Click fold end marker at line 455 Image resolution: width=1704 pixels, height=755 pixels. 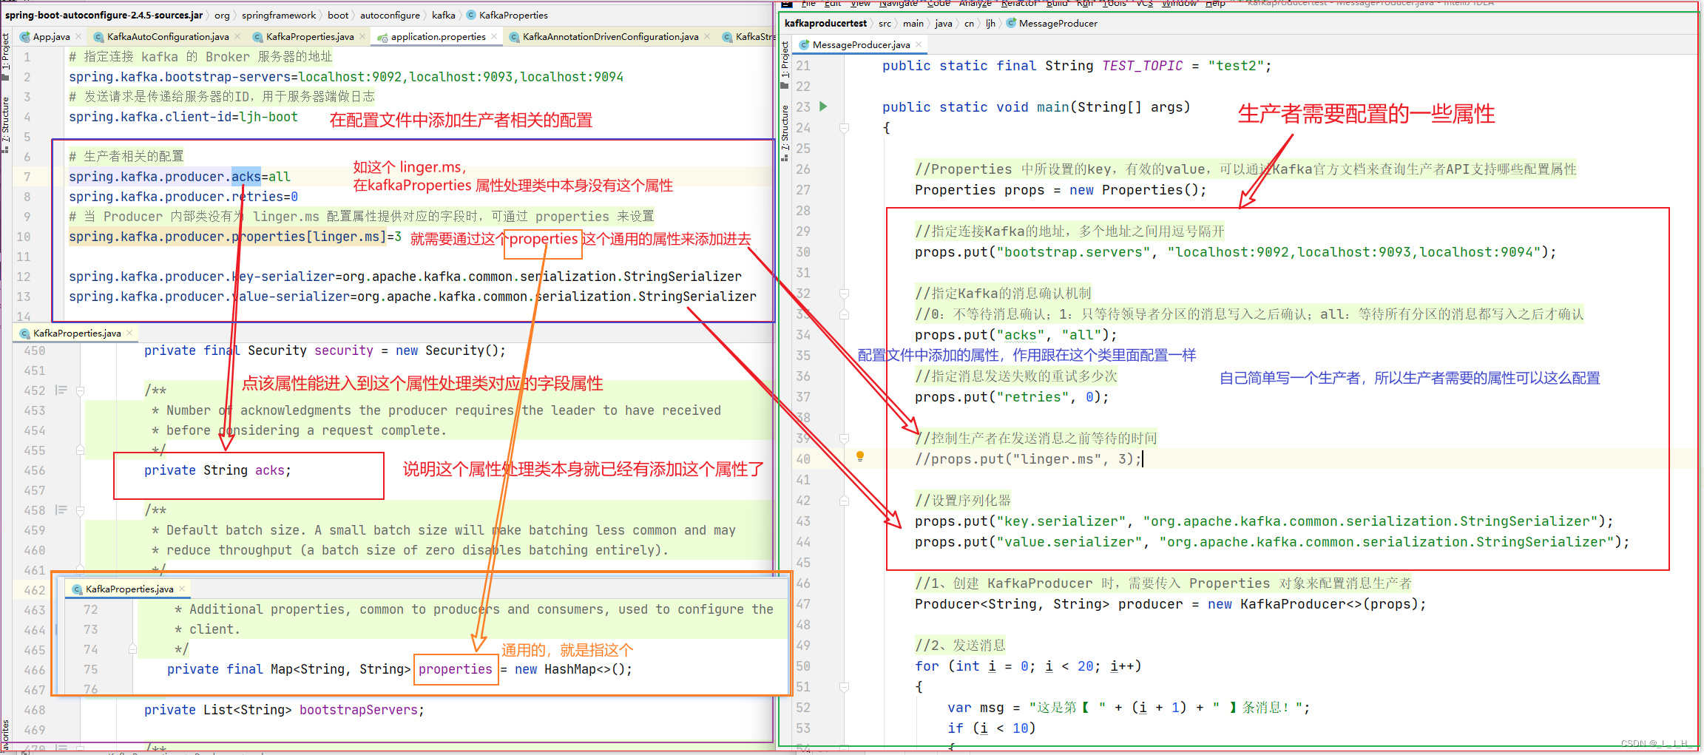tap(80, 450)
